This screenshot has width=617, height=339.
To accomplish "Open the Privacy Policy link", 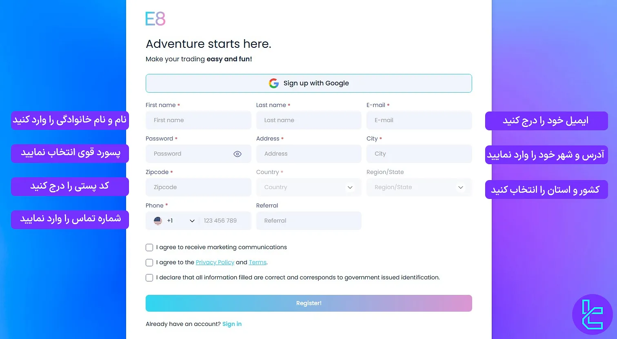I will [x=215, y=263].
